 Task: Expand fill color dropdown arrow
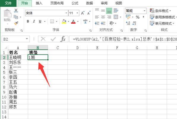[x=68, y=21]
